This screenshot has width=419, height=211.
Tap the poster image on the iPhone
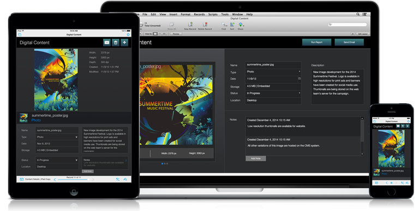(x=391, y=149)
